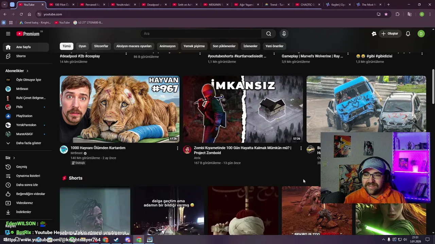Screen dimensions: 435x244
Task: Open the PlayStation subscription channel
Action: click(26, 116)
